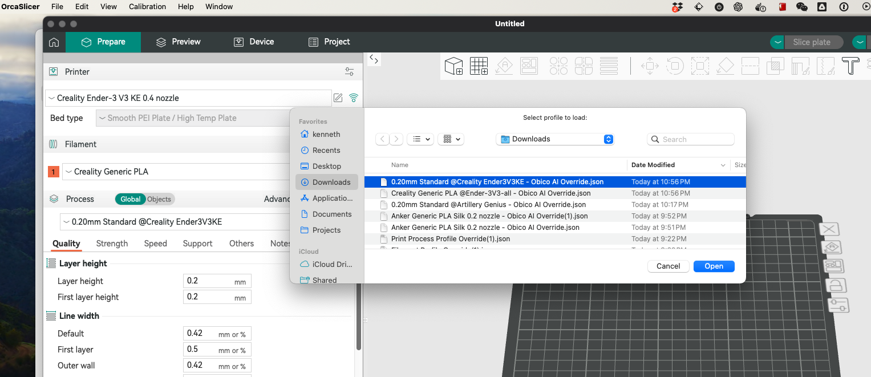The height and width of the screenshot is (377, 871).
Task: Click the Arrange all objects icon
Action: tap(529, 66)
